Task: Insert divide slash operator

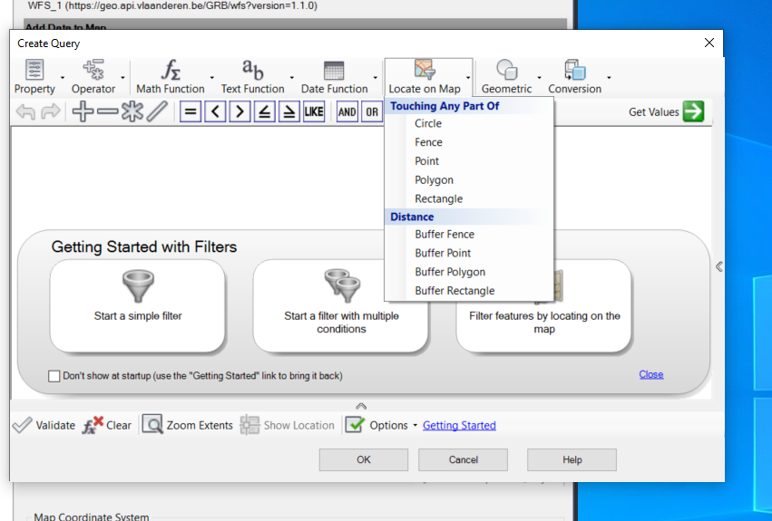Action: point(157,111)
